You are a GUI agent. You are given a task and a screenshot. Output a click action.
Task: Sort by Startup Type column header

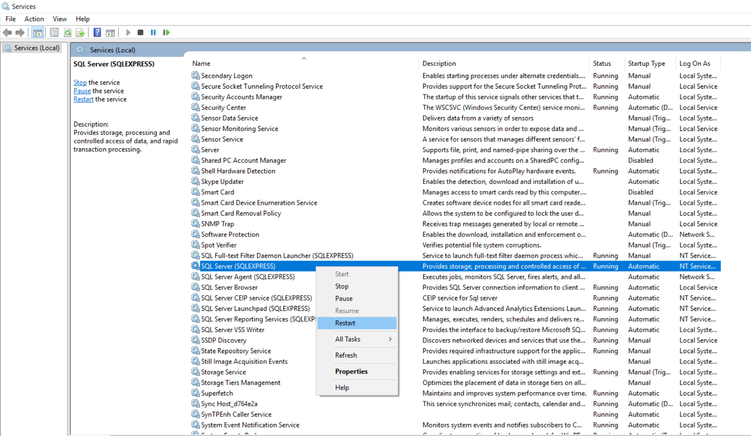coord(650,63)
